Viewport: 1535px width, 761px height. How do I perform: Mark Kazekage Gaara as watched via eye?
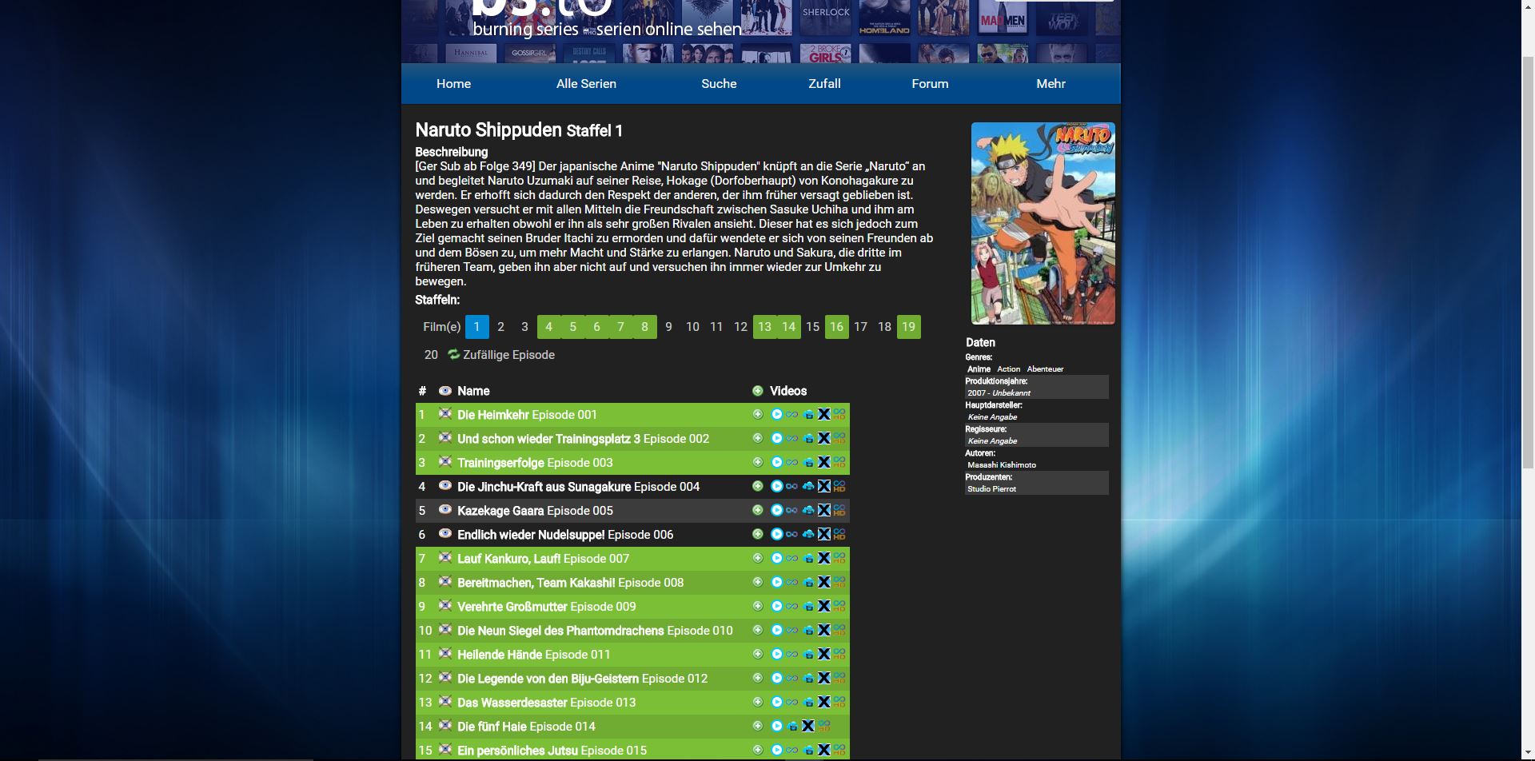pyautogui.click(x=445, y=510)
